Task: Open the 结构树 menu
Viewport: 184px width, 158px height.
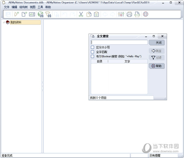Action: point(24,7)
